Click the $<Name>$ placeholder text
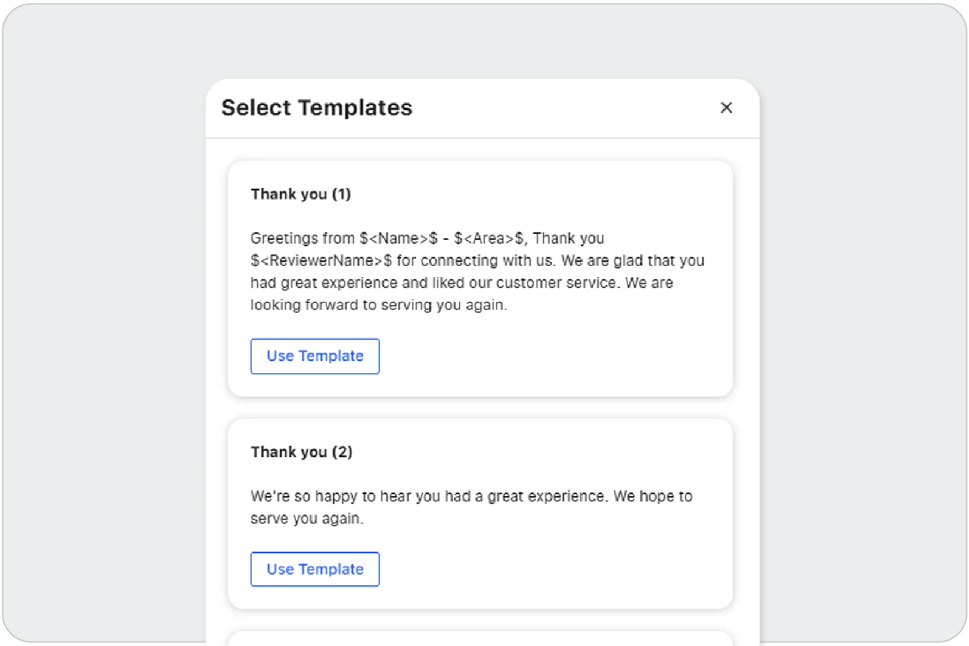Image resolution: width=969 pixels, height=646 pixels. coord(398,239)
